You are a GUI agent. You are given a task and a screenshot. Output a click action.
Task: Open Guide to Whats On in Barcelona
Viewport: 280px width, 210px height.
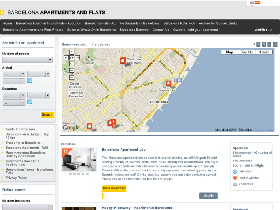tap(91, 30)
